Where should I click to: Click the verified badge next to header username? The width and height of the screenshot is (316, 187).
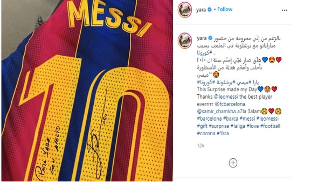point(209,9)
